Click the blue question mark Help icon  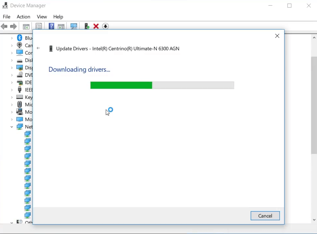tap(51, 26)
